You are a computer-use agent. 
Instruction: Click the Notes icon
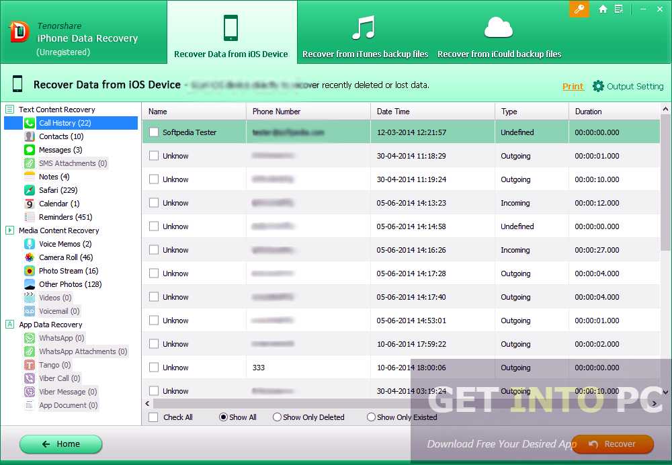tap(30, 177)
